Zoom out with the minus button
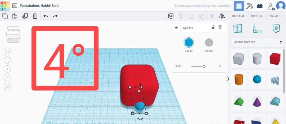286x124 pixels. pyautogui.click(x=7, y=78)
